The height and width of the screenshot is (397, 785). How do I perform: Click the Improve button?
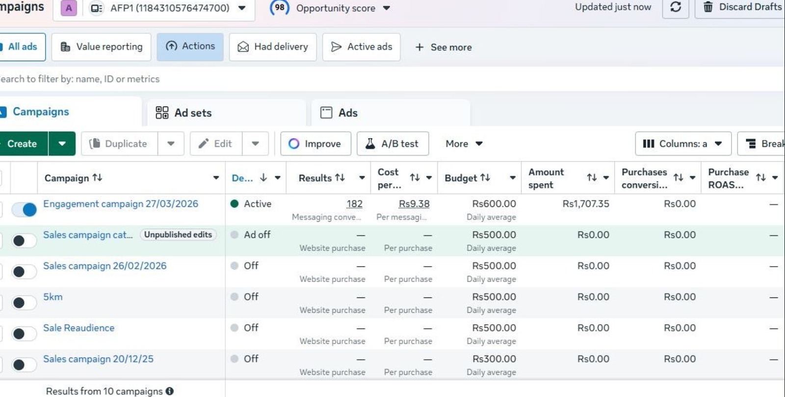pos(315,144)
